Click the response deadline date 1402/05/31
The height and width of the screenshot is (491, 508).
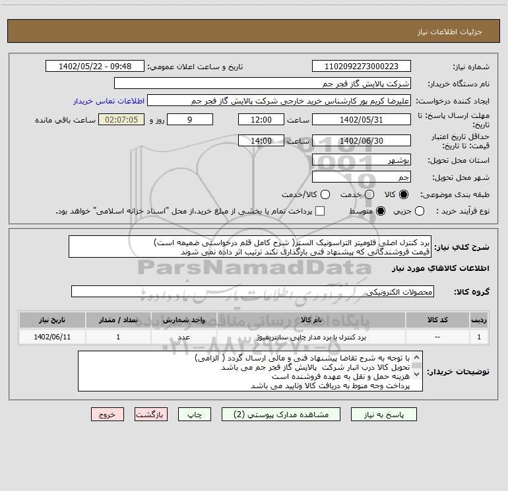tap(362, 119)
